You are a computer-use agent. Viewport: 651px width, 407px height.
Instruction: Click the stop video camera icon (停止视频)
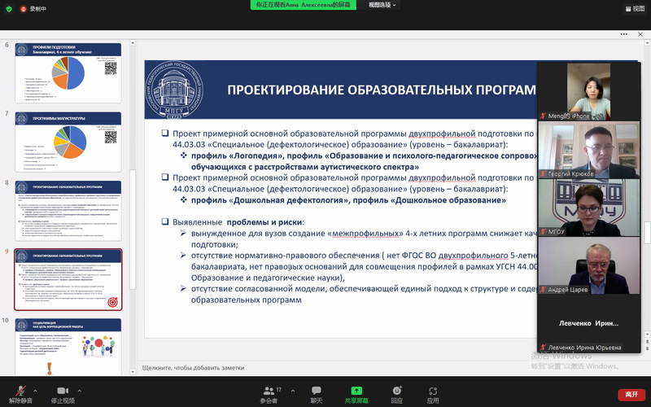coord(63,391)
